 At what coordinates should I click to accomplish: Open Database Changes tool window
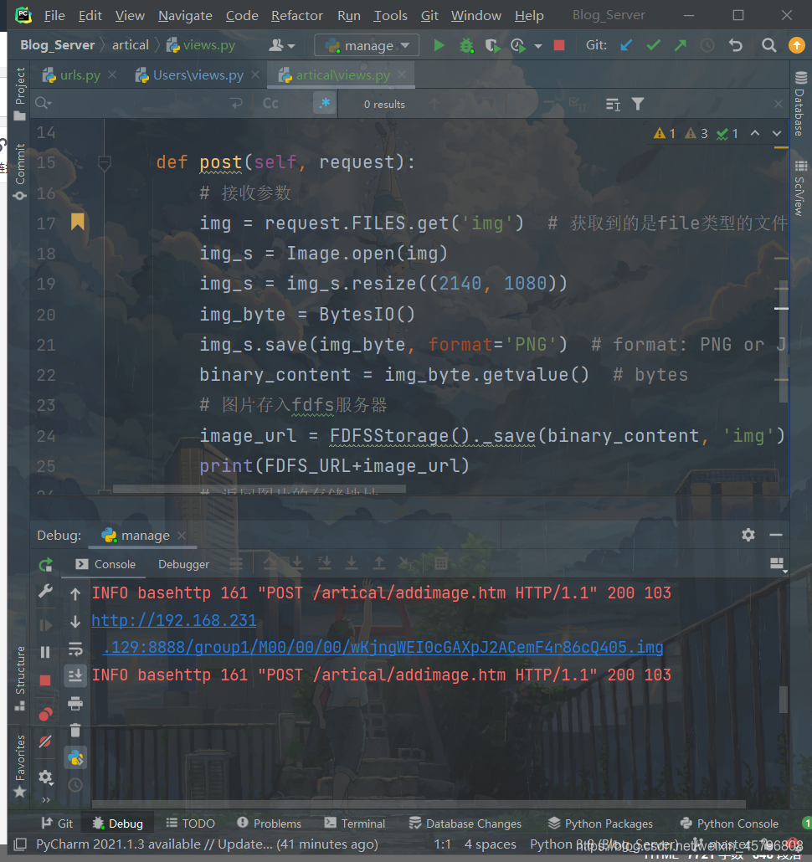coord(465,823)
